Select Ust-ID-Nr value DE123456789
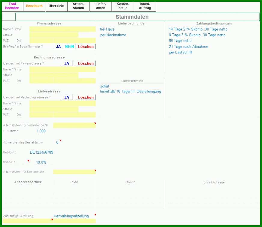Viewport: 262px width, 227px height. 41,152
